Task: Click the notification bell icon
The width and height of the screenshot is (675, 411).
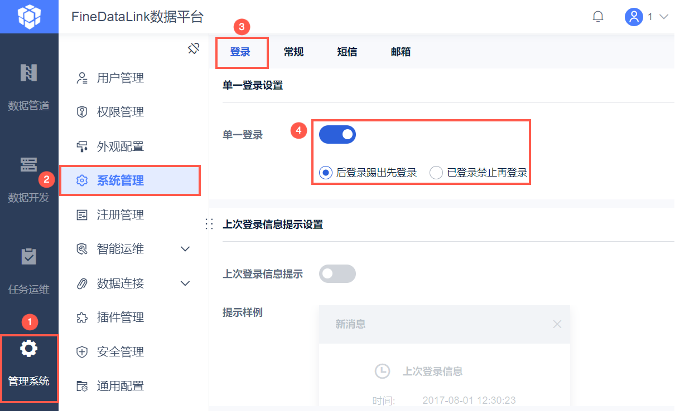Action: click(598, 17)
